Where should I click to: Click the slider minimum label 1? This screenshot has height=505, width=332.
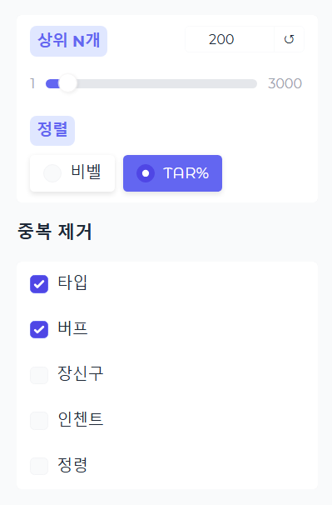(x=32, y=83)
